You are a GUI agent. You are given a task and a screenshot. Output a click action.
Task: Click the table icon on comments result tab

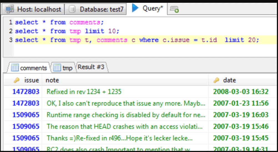point(15,68)
